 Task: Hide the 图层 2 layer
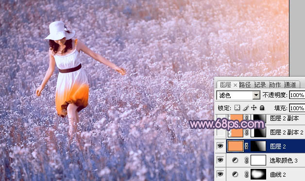pyautogui.click(x=220, y=146)
